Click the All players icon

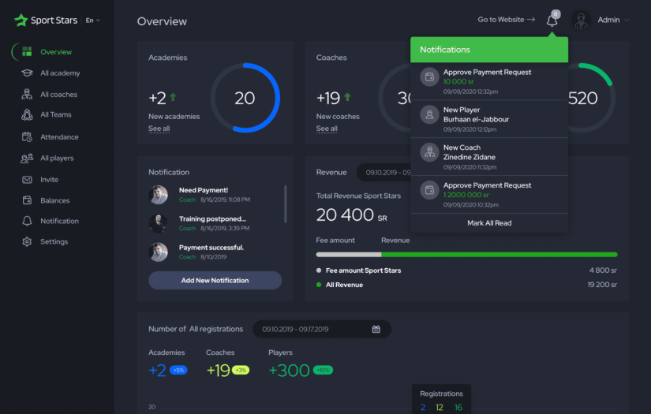[27, 158]
